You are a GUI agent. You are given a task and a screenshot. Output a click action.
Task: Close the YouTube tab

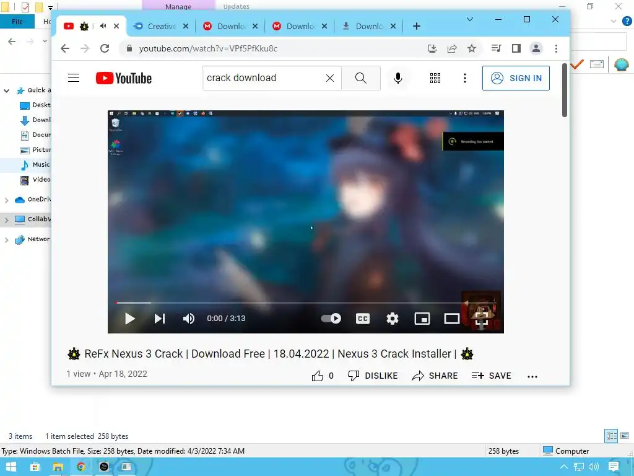[116, 26]
